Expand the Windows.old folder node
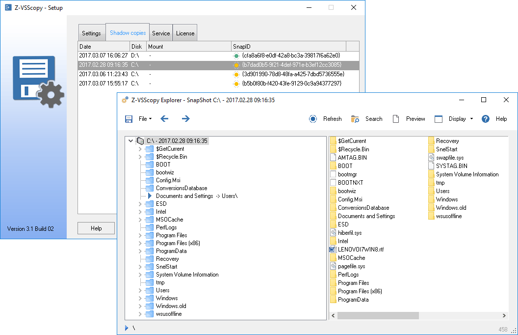518x335 pixels. click(x=140, y=306)
